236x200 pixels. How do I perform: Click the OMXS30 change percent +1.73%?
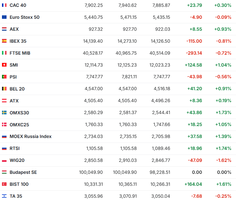pyautogui.click(x=223, y=113)
